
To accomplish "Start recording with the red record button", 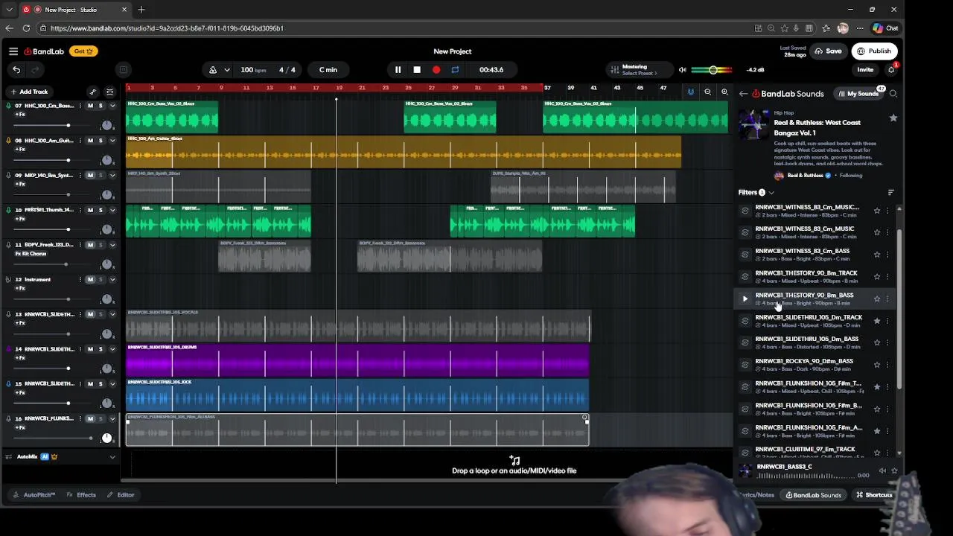I will 436,70.
